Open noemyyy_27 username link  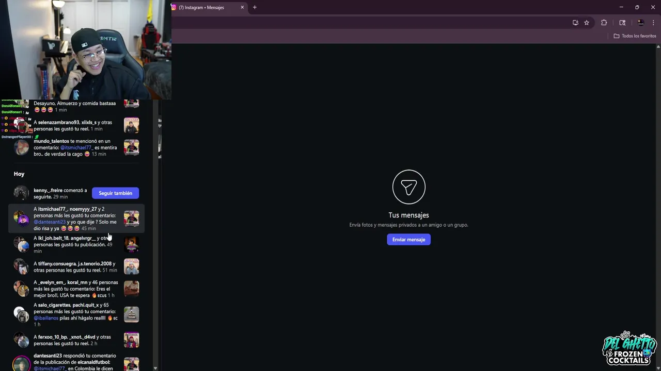click(x=83, y=209)
